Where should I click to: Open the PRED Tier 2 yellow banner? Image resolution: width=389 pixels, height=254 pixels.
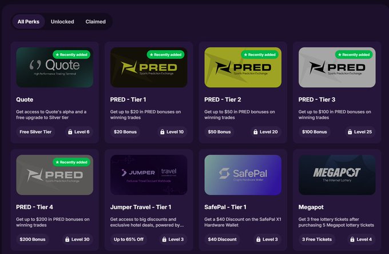[x=243, y=67]
